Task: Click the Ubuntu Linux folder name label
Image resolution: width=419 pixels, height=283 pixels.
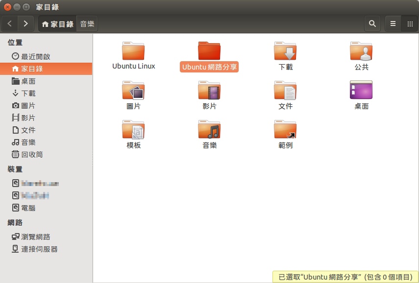Action: [134, 66]
